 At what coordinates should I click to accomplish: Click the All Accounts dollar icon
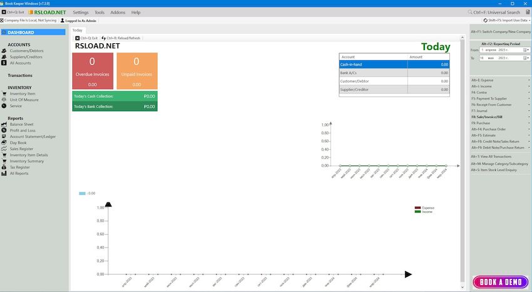[4, 63]
